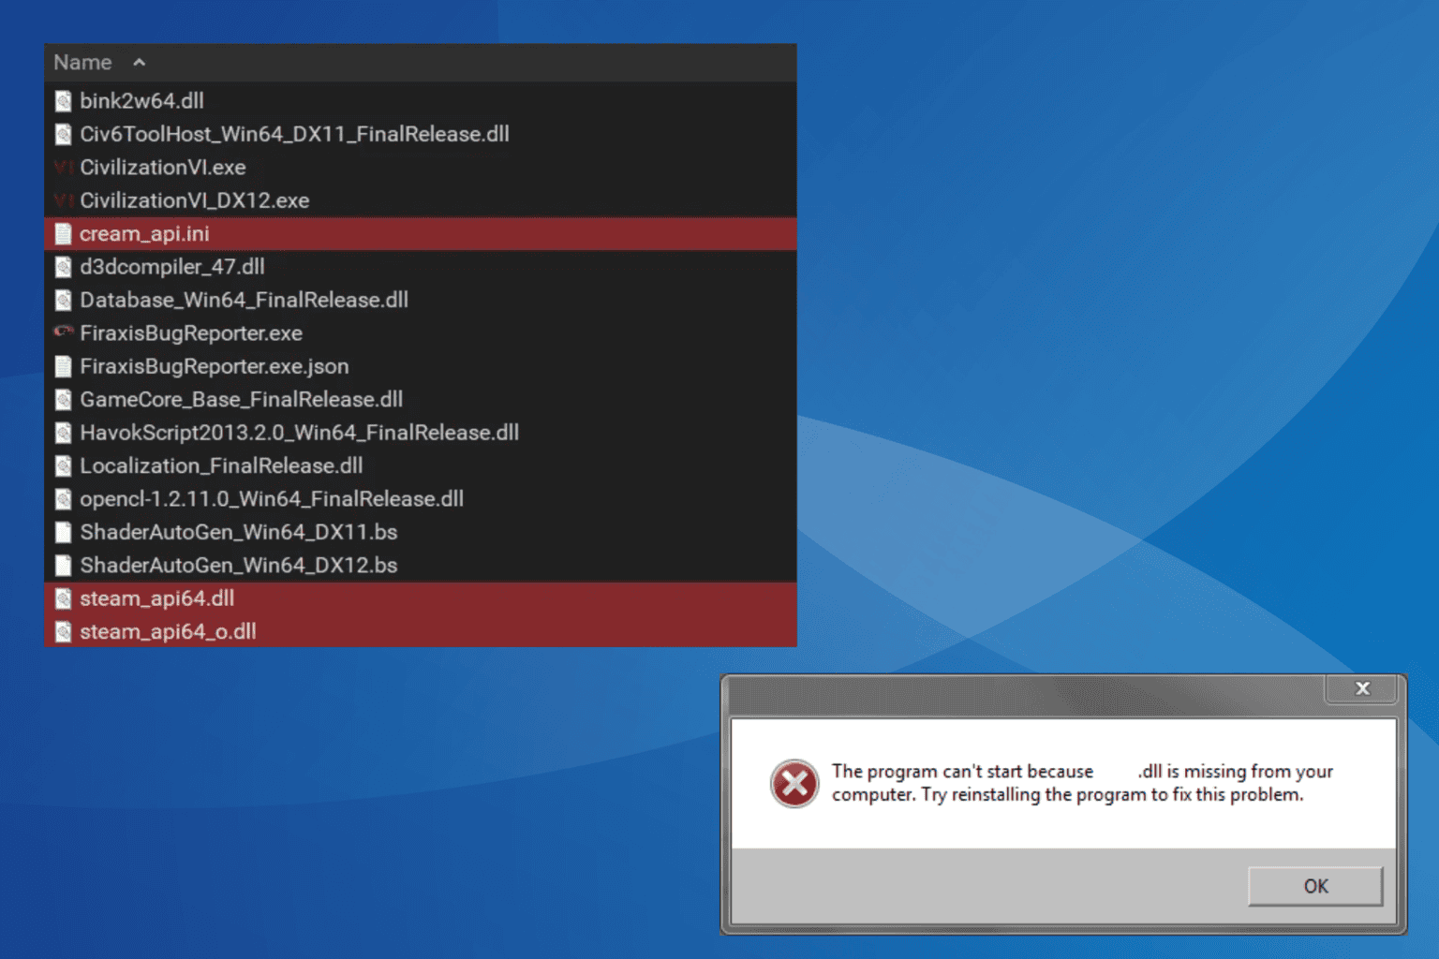Click the steam_api64.dll file icon
The image size is (1439, 959).
point(63,598)
